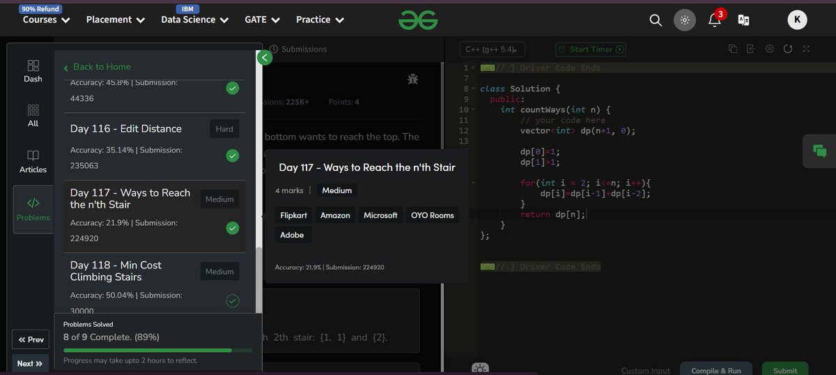Image resolution: width=836 pixels, height=375 pixels.
Task: Click the Flipkart company tag
Action: [294, 215]
